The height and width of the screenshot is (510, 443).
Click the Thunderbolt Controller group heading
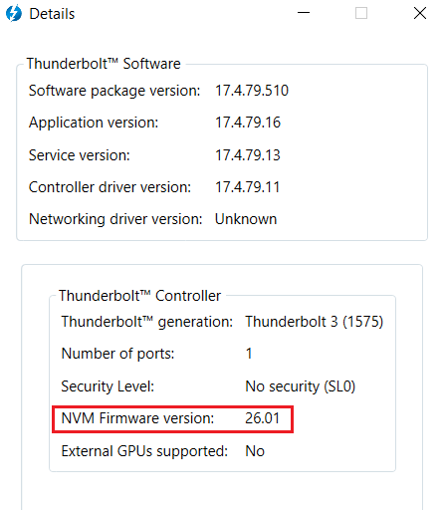(x=139, y=296)
